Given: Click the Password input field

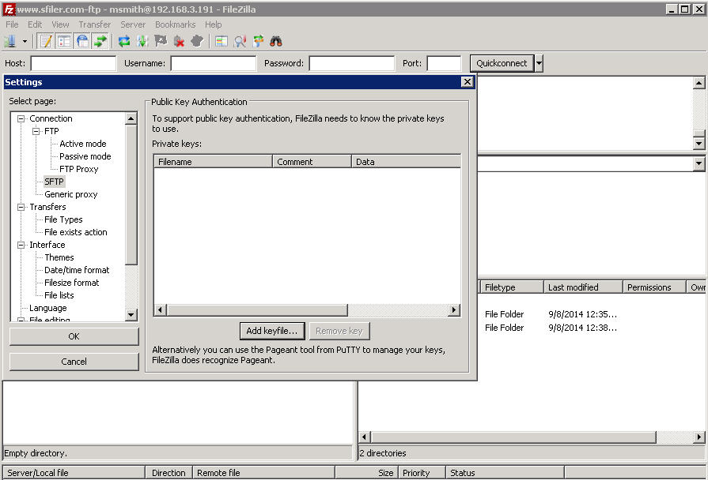Looking at the screenshot, I should click(x=352, y=63).
